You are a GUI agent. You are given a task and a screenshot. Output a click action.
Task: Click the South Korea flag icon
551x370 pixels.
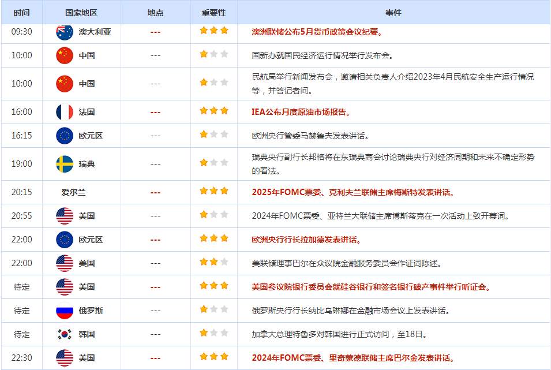coord(65,334)
